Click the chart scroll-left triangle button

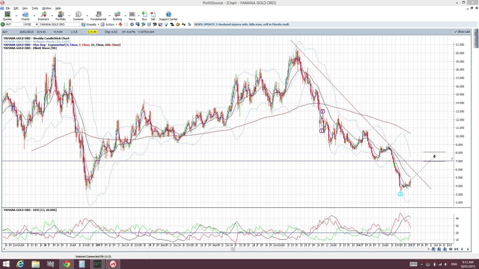[462, 249]
